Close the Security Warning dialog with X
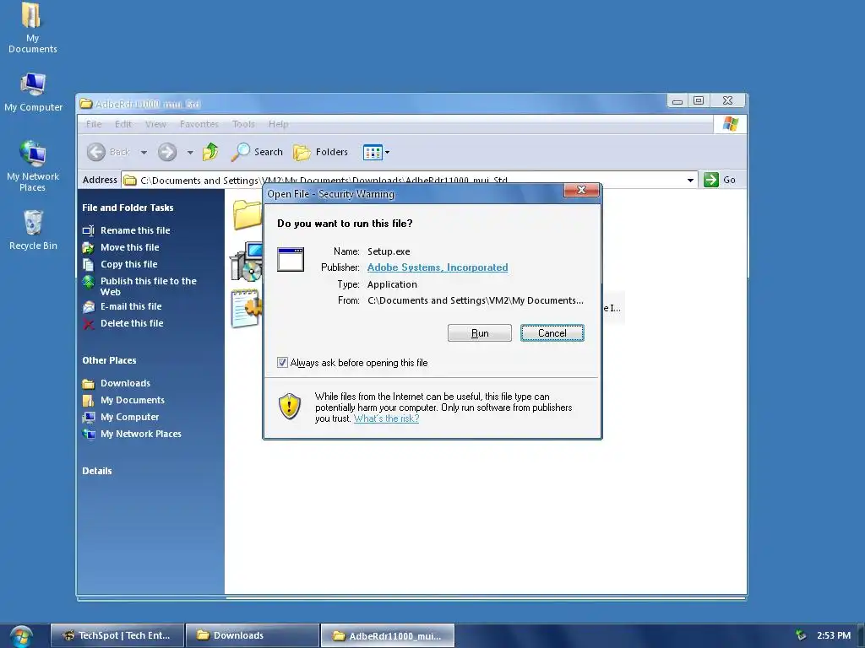 pyautogui.click(x=581, y=190)
